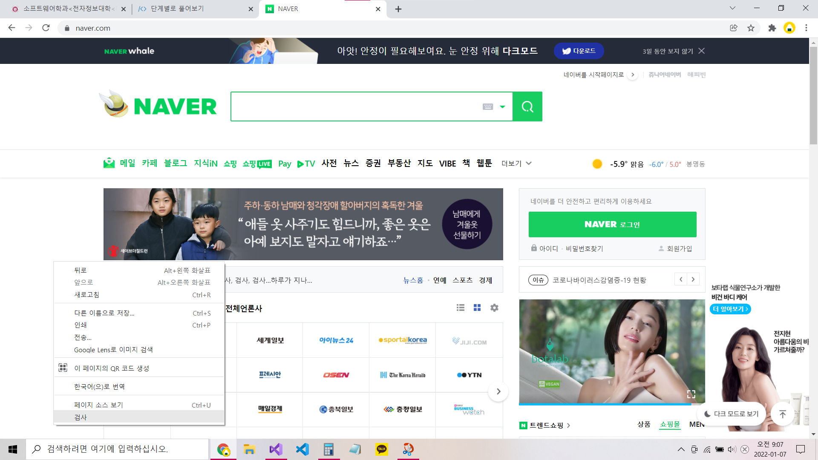This screenshot has height=460, width=818.
Task: Open newsstand settings gear icon
Action: (494, 308)
